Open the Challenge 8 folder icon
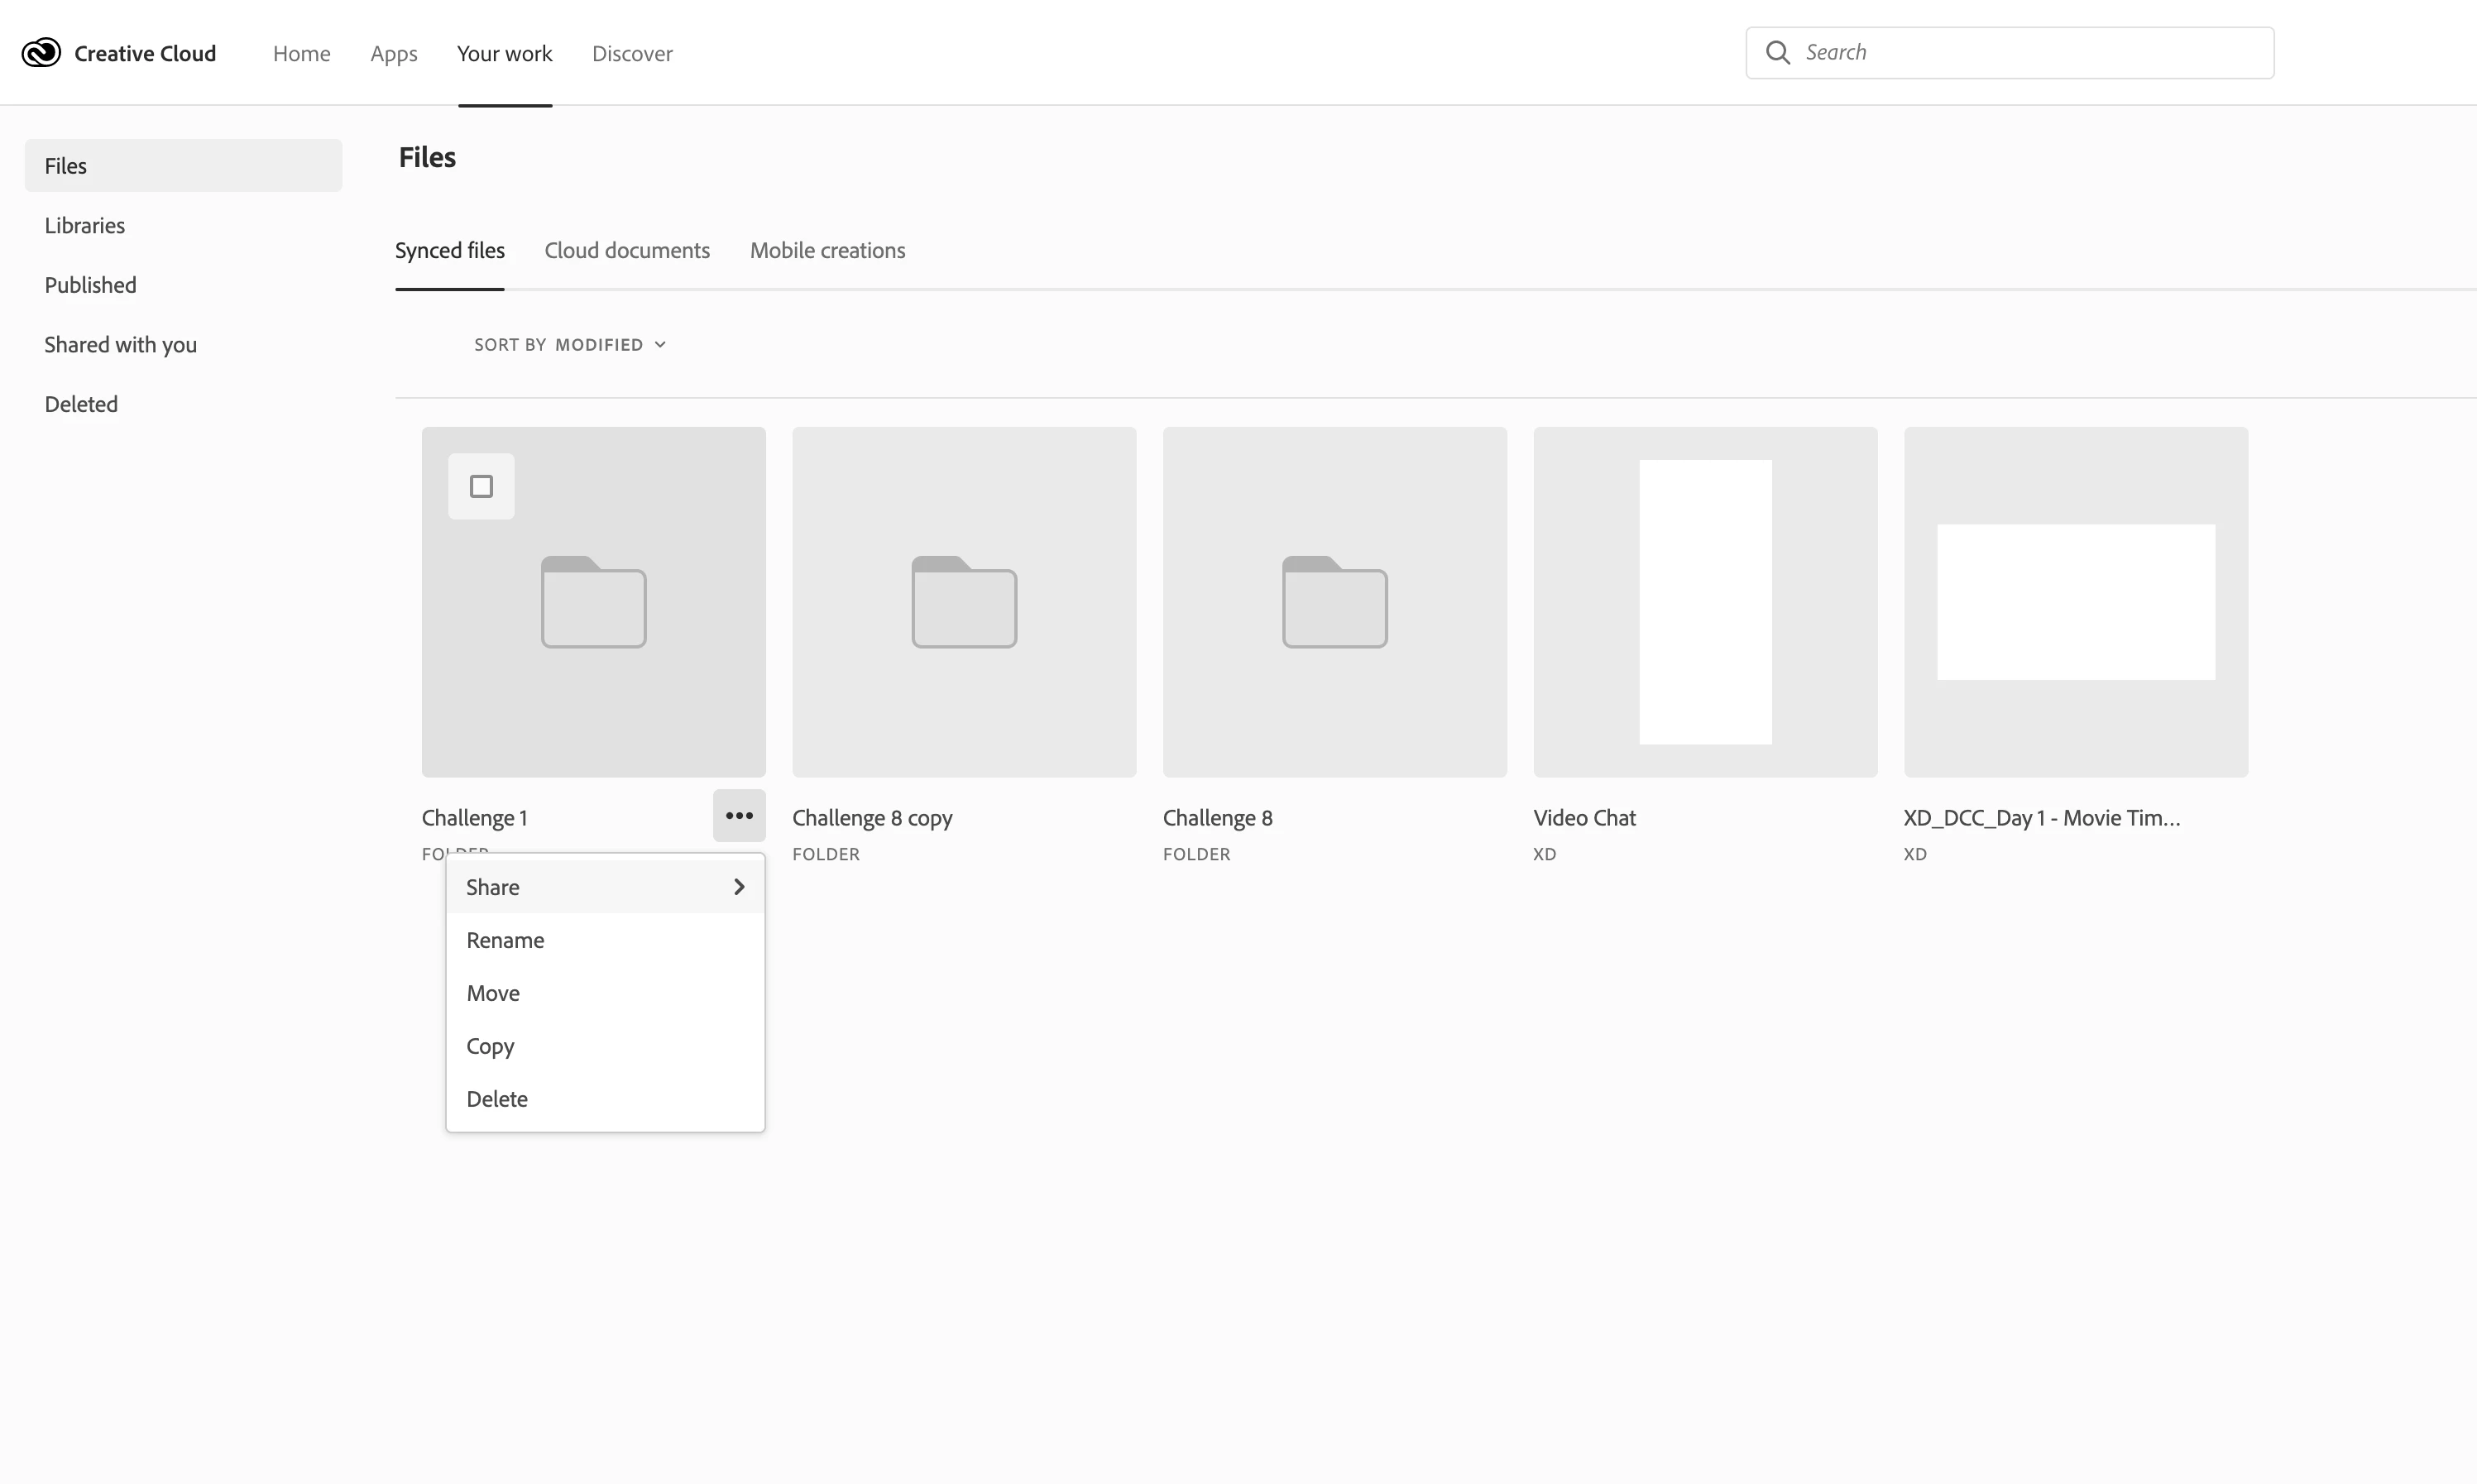 pos(1334,602)
